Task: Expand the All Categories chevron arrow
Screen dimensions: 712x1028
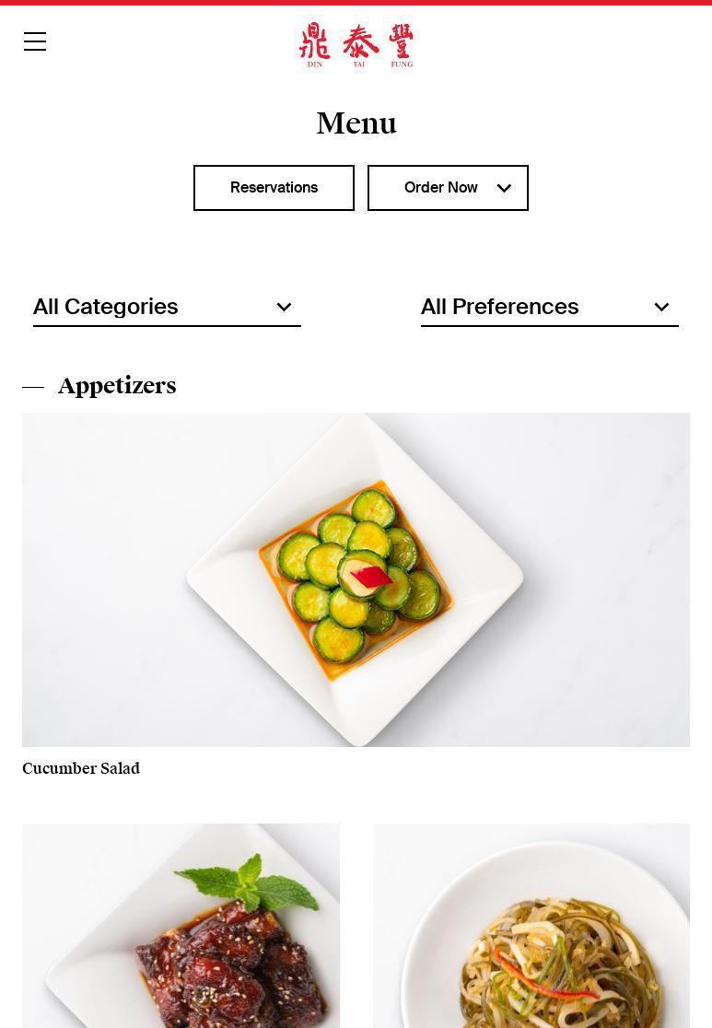Action: (x=284, y=307)
